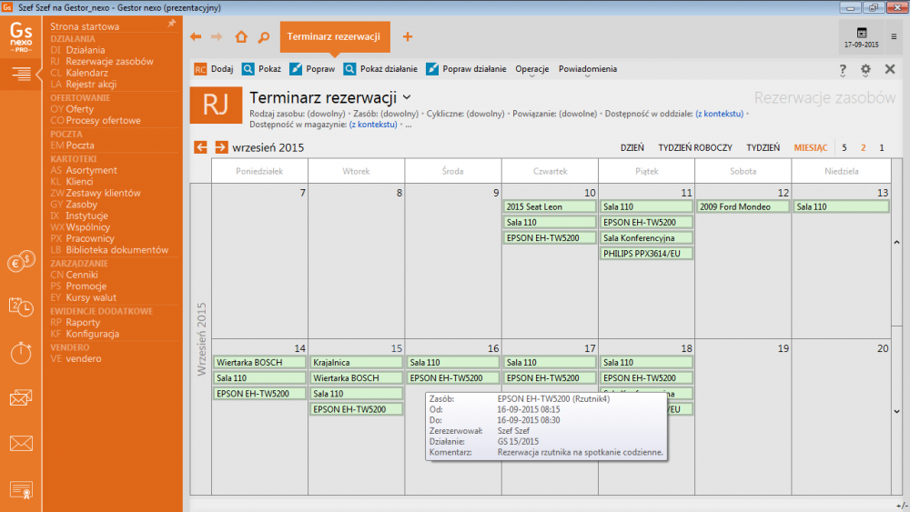The height and width of the screenshot is (512, 910).
Task: Switch to TYDZIEŃ ROBOCZY view
Action: (x=695, y=147)
